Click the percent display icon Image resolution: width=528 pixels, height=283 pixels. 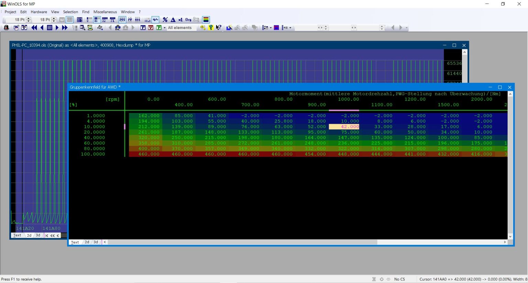[x=165, y=20]
